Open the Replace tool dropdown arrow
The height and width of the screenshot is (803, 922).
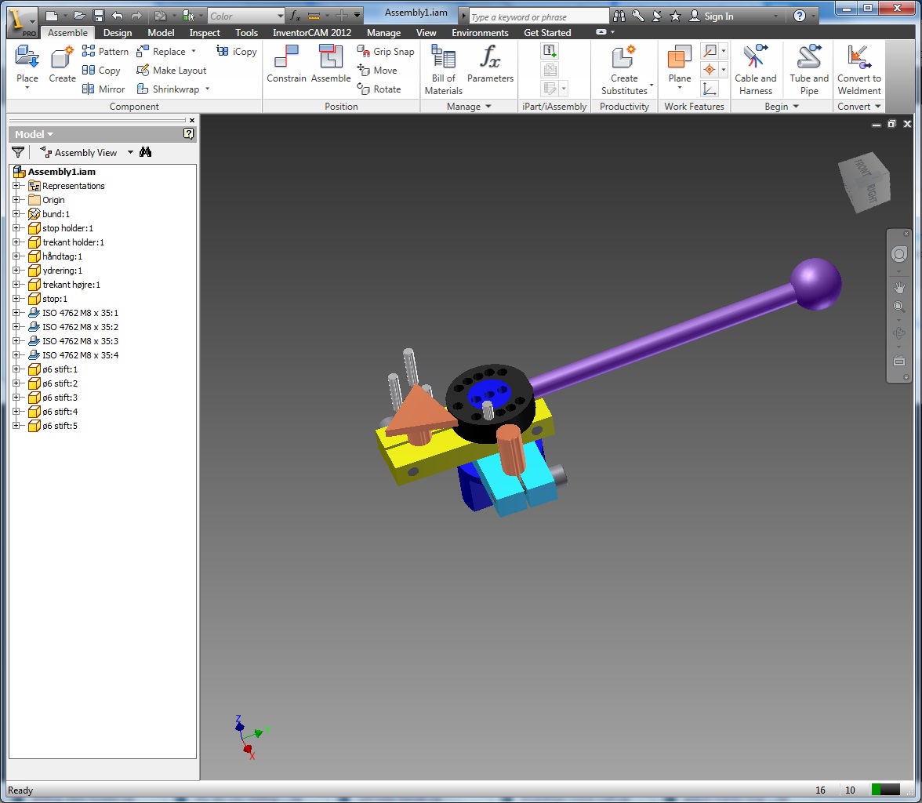pos(194,51)
